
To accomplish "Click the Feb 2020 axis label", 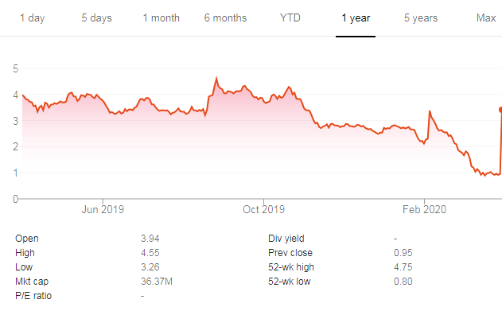I will pos(424,209).
